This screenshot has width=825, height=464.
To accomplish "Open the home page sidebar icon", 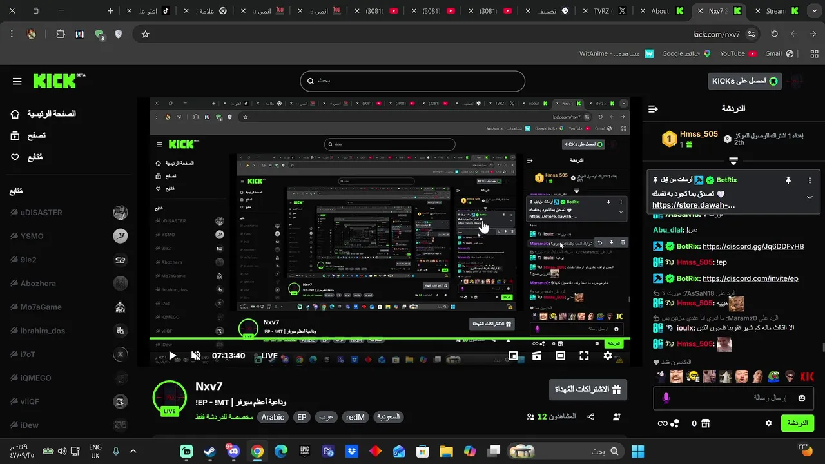I will tap(15, 114).
